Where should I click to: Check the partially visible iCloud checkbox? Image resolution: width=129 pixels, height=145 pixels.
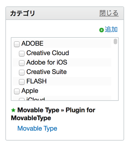coord(22,99)
